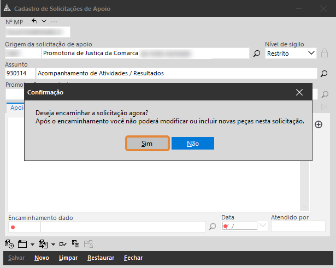Click the back arrow icon near Nº MP
The height and width of the screenshot is (268, 336).
[35, 21]
